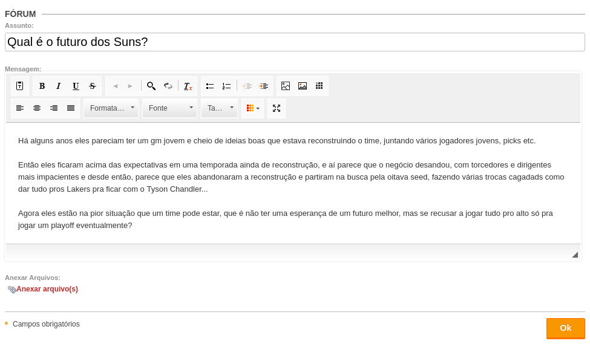Click the paste as plain text icon

click(x=19, y=86)
